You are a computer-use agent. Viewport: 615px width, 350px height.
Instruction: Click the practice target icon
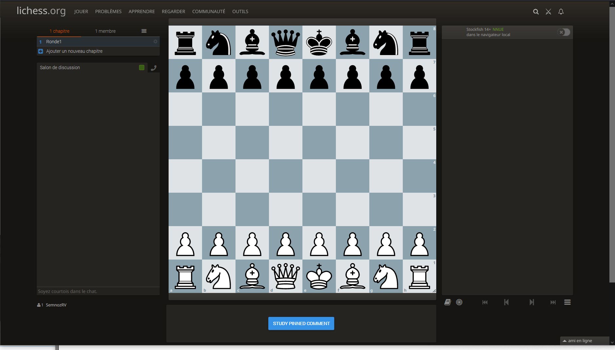pos(459,302)
